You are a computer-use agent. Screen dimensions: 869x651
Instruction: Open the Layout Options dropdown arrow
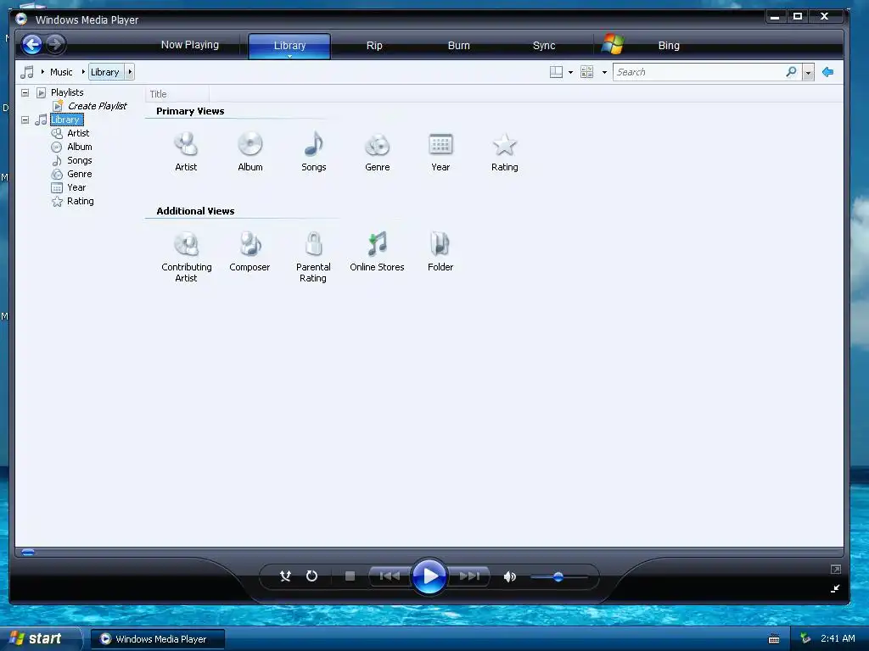click(x=571, y=73)
